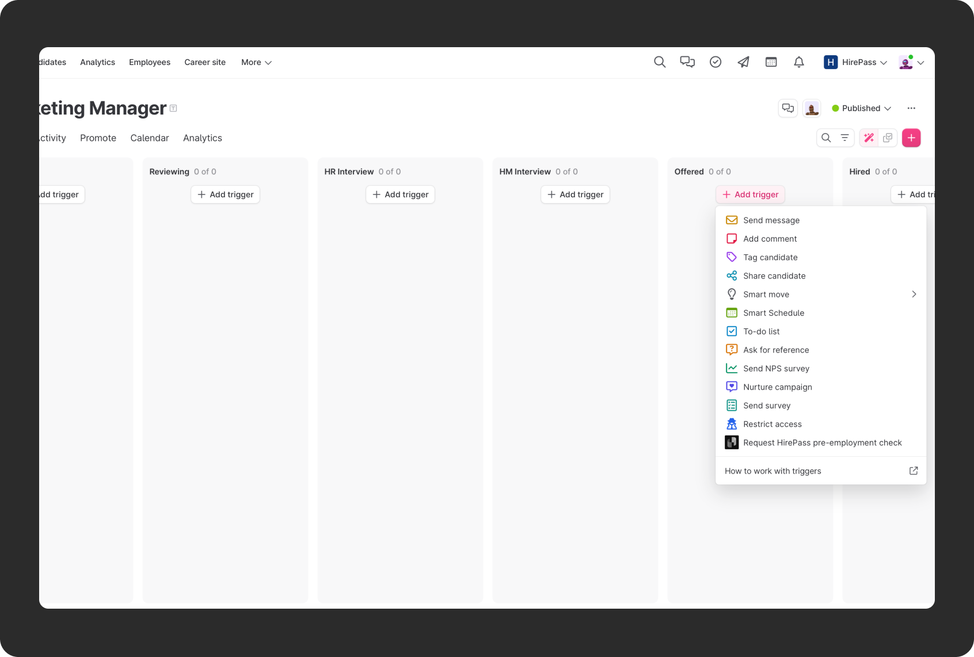Select Smart move trigger

(821, 295)
